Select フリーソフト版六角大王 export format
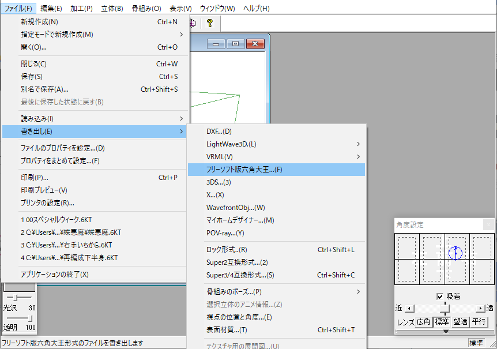 click(x=277, y=169)
